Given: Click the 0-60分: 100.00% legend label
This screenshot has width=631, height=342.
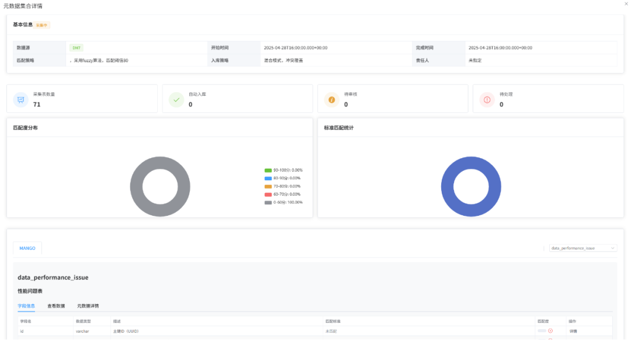Looking at the screenshot, I should (x=287, y=203).
